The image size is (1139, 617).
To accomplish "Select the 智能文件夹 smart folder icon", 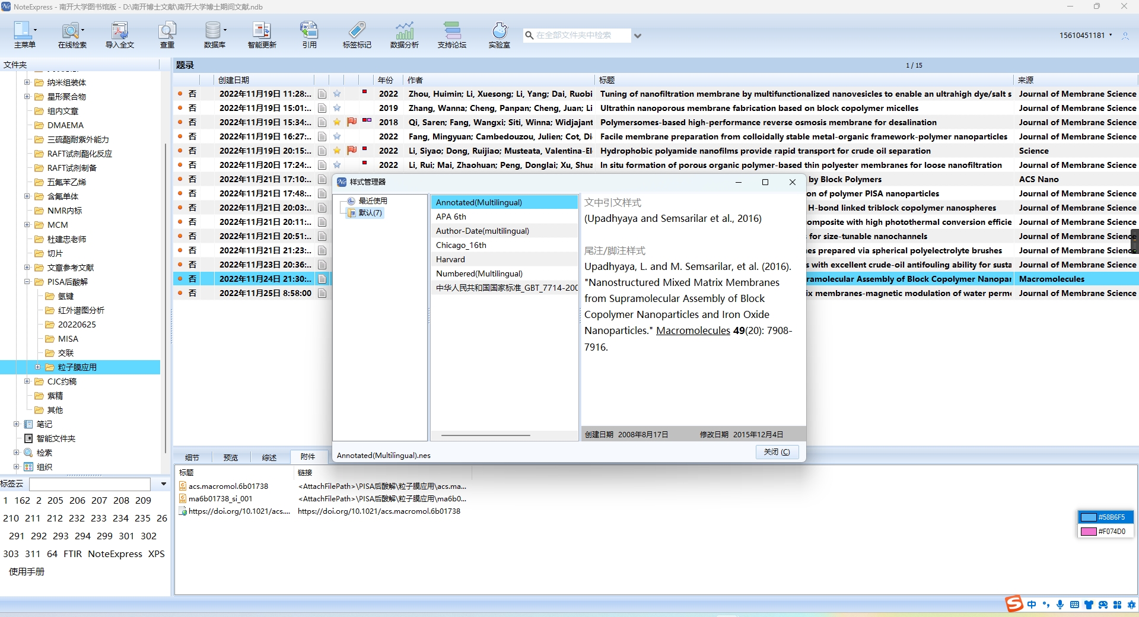I will coord(28,438).
